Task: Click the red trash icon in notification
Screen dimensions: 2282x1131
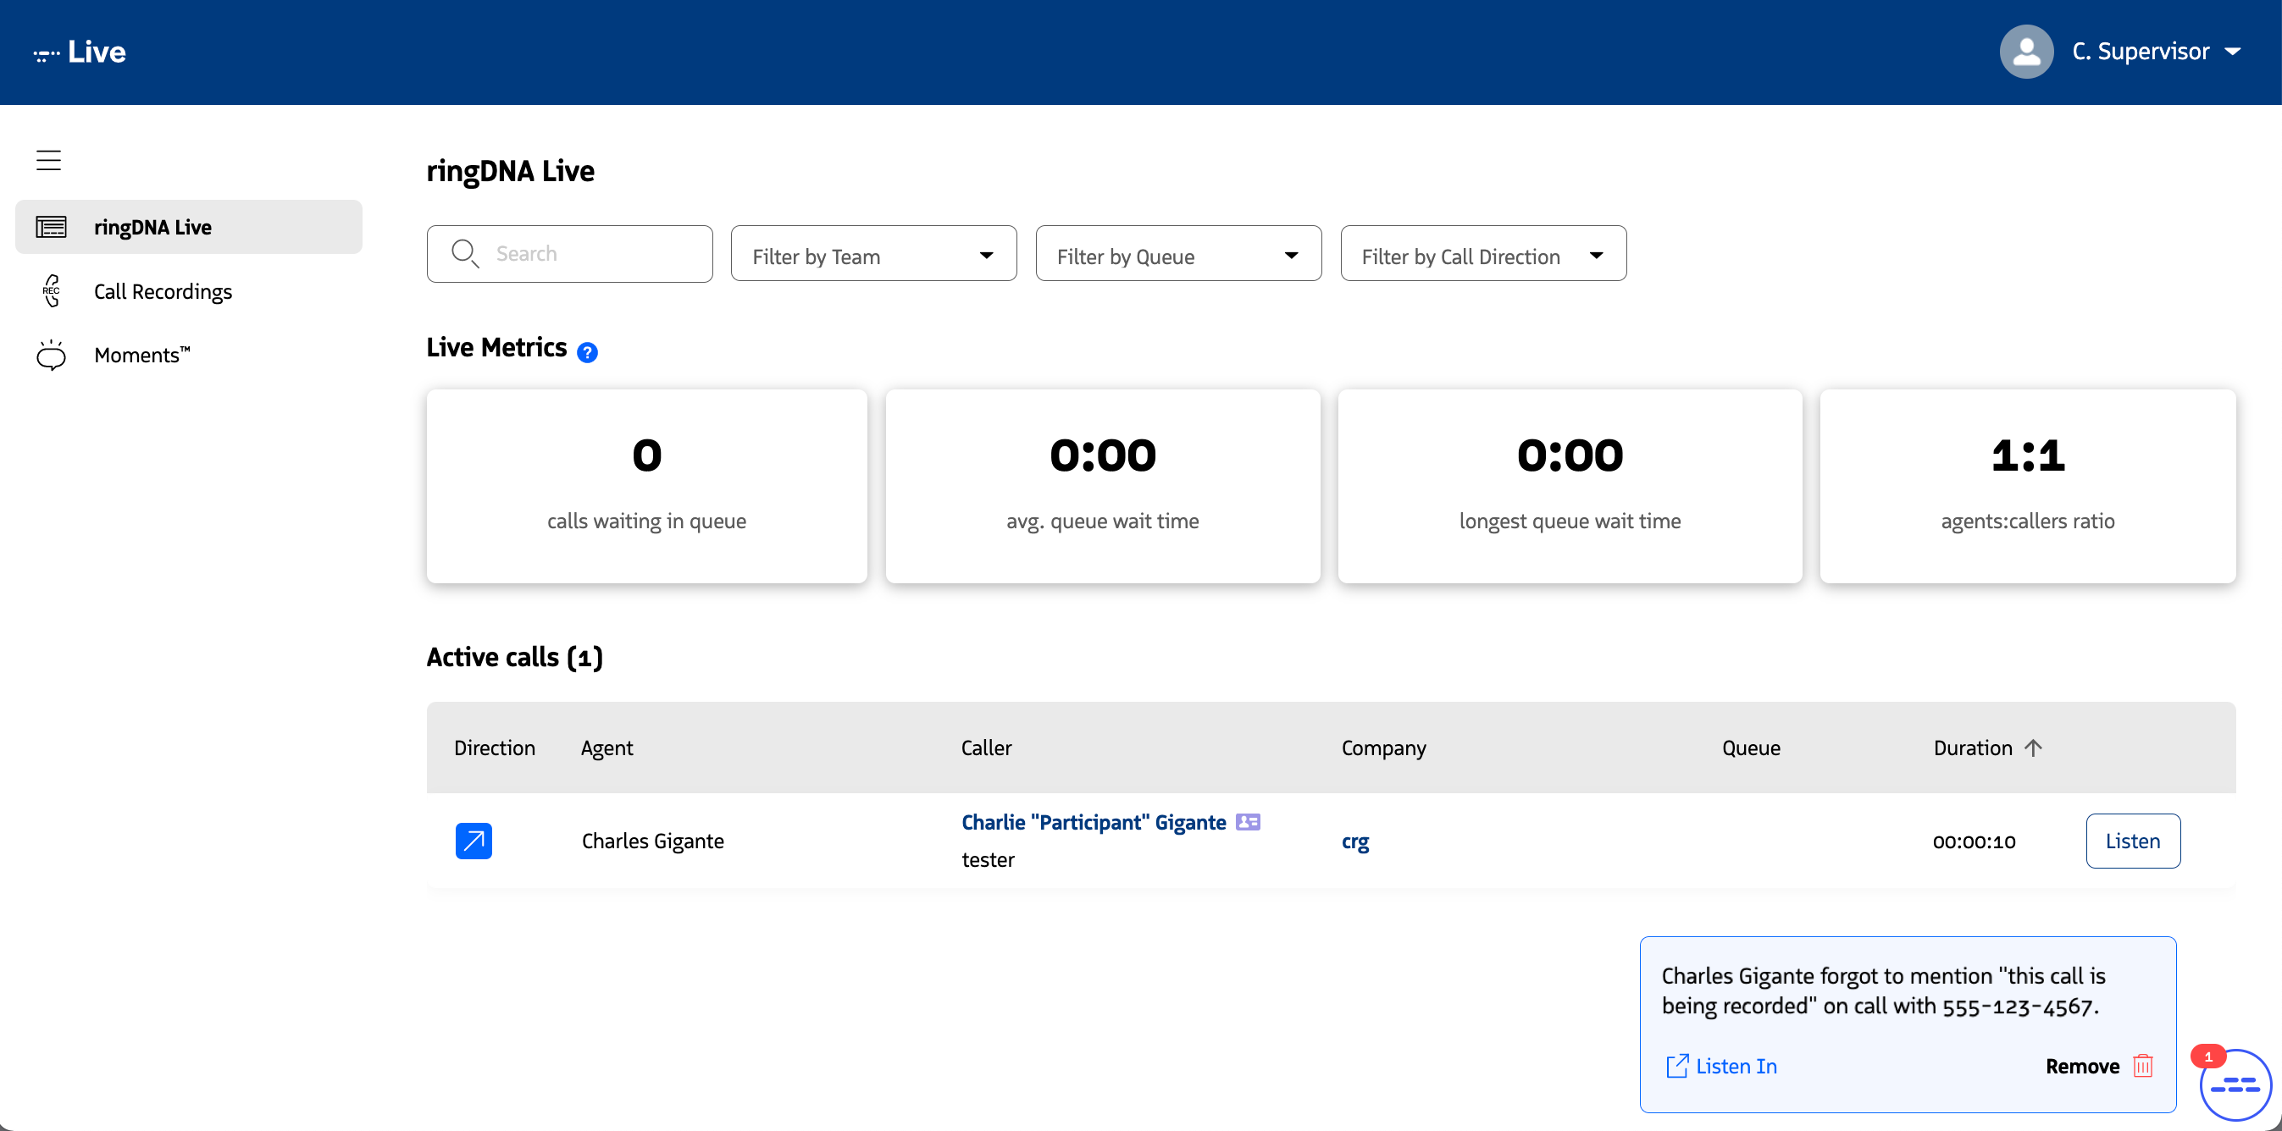Action: pyautogui.click(x=2143, y=1066)
